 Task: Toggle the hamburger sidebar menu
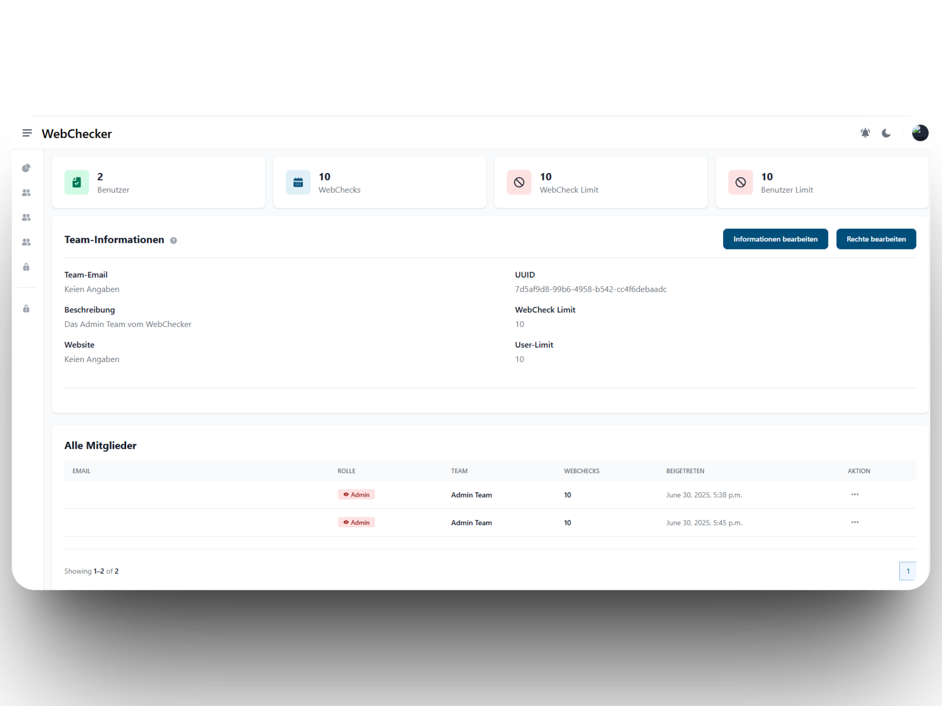tap(27, 133)
